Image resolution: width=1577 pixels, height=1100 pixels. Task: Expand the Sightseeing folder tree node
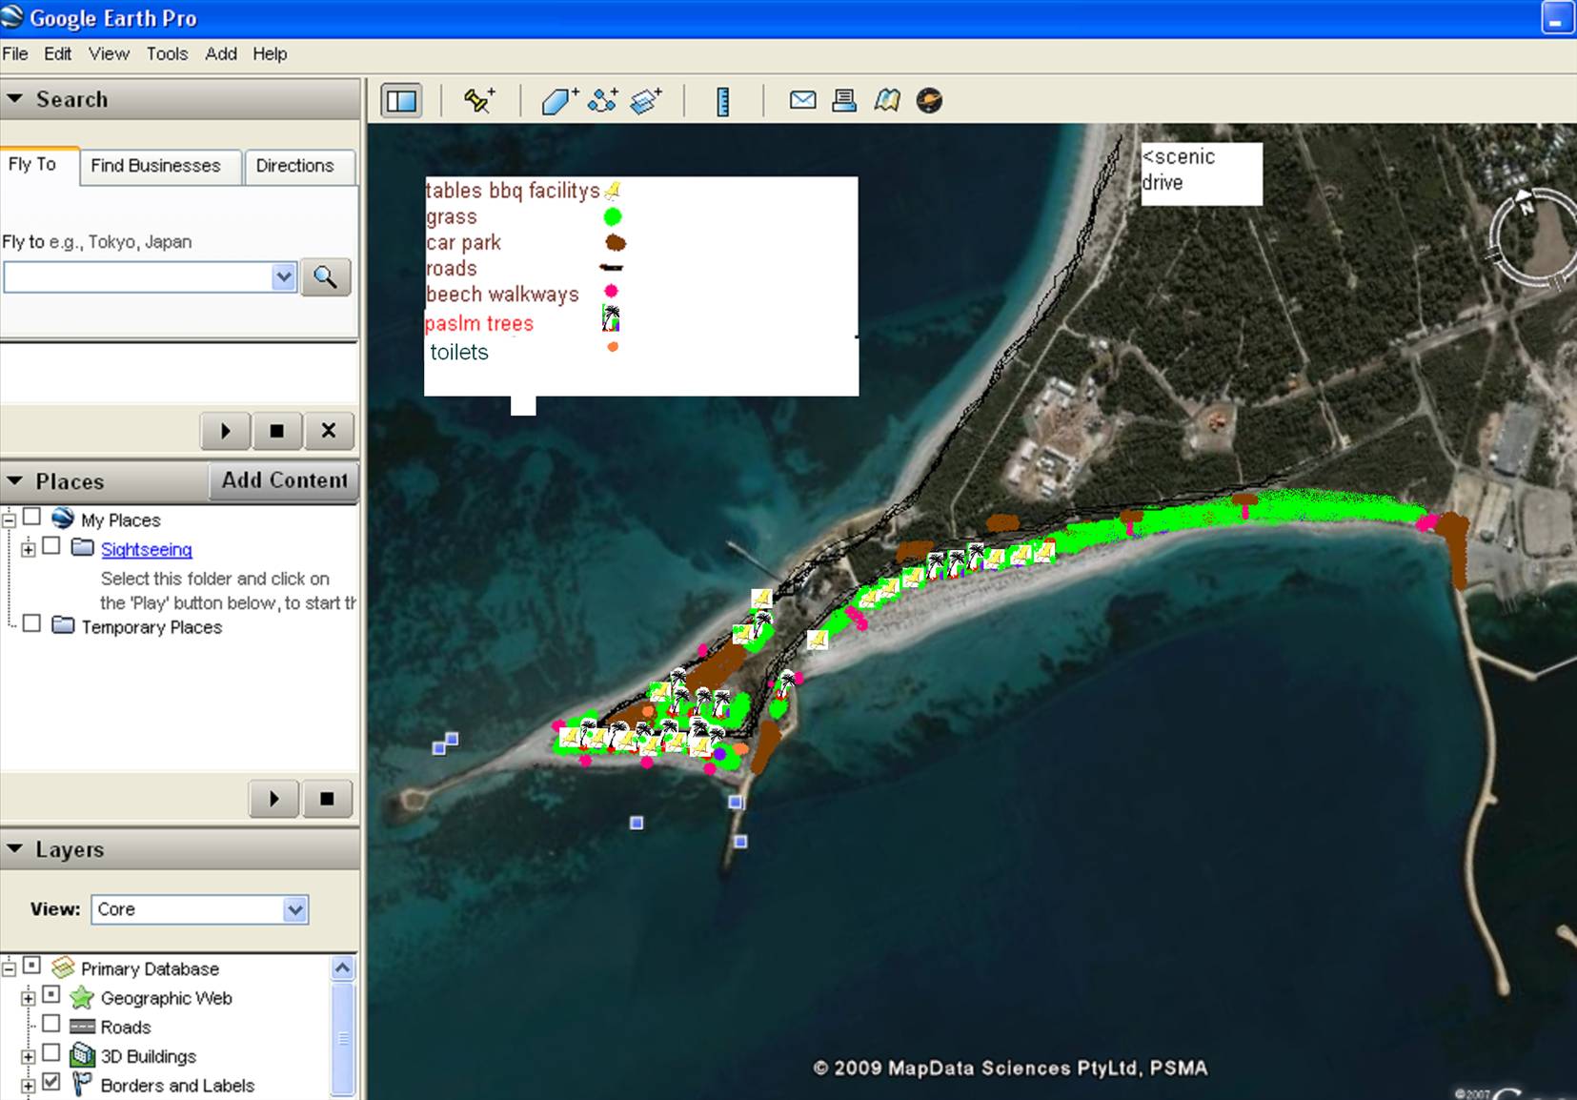(x=29, y=549)
